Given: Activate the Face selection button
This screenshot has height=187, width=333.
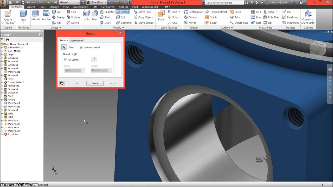Looking at the screenshot, I should pos(64,47).
